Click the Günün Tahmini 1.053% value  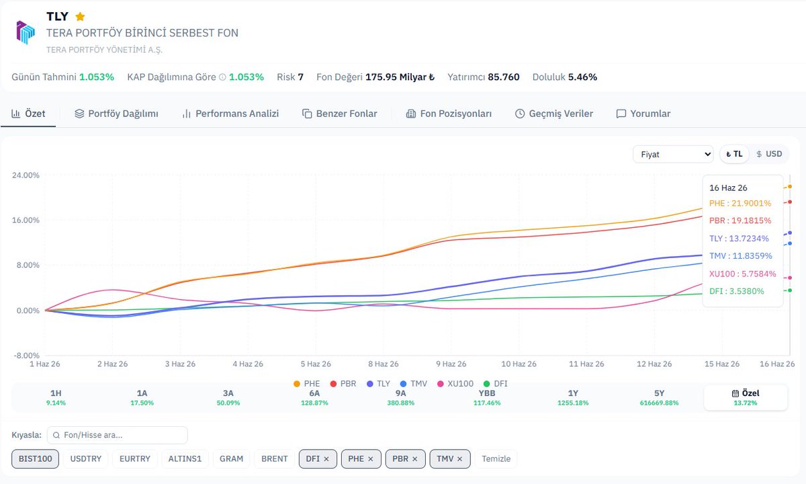(x=62, y=77)
